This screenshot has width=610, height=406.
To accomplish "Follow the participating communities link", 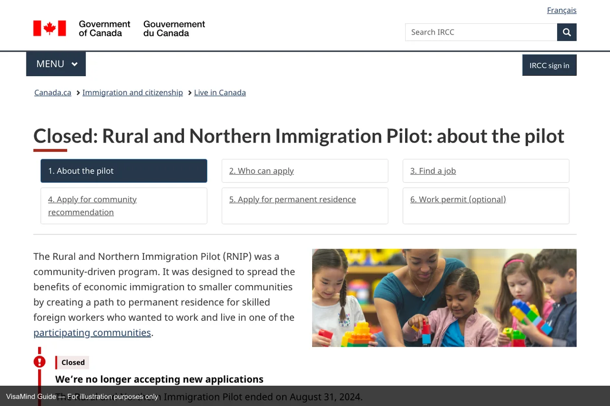I will click(x=92, y=333).
